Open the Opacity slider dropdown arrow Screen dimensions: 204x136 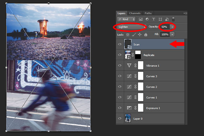click(172, 27)
